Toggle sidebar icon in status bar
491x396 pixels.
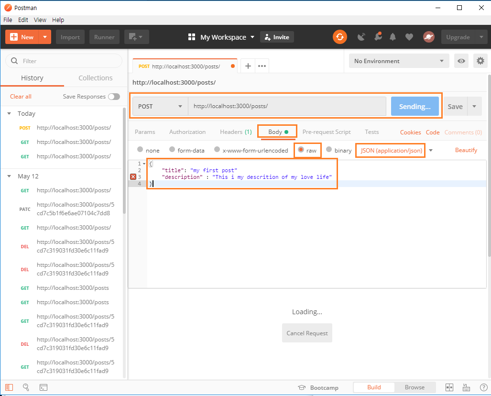(9, 387)
